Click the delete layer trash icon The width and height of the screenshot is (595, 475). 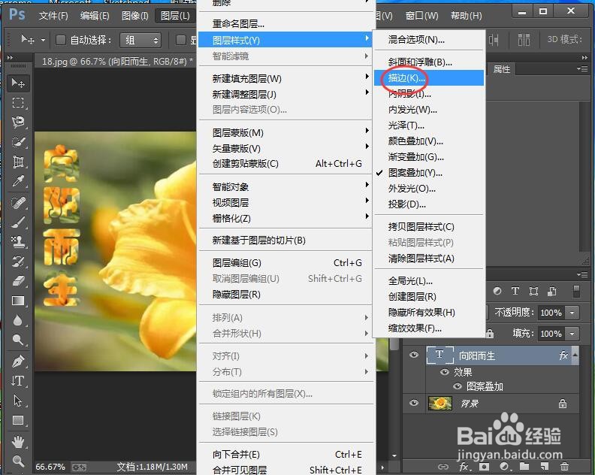(564, 466)
